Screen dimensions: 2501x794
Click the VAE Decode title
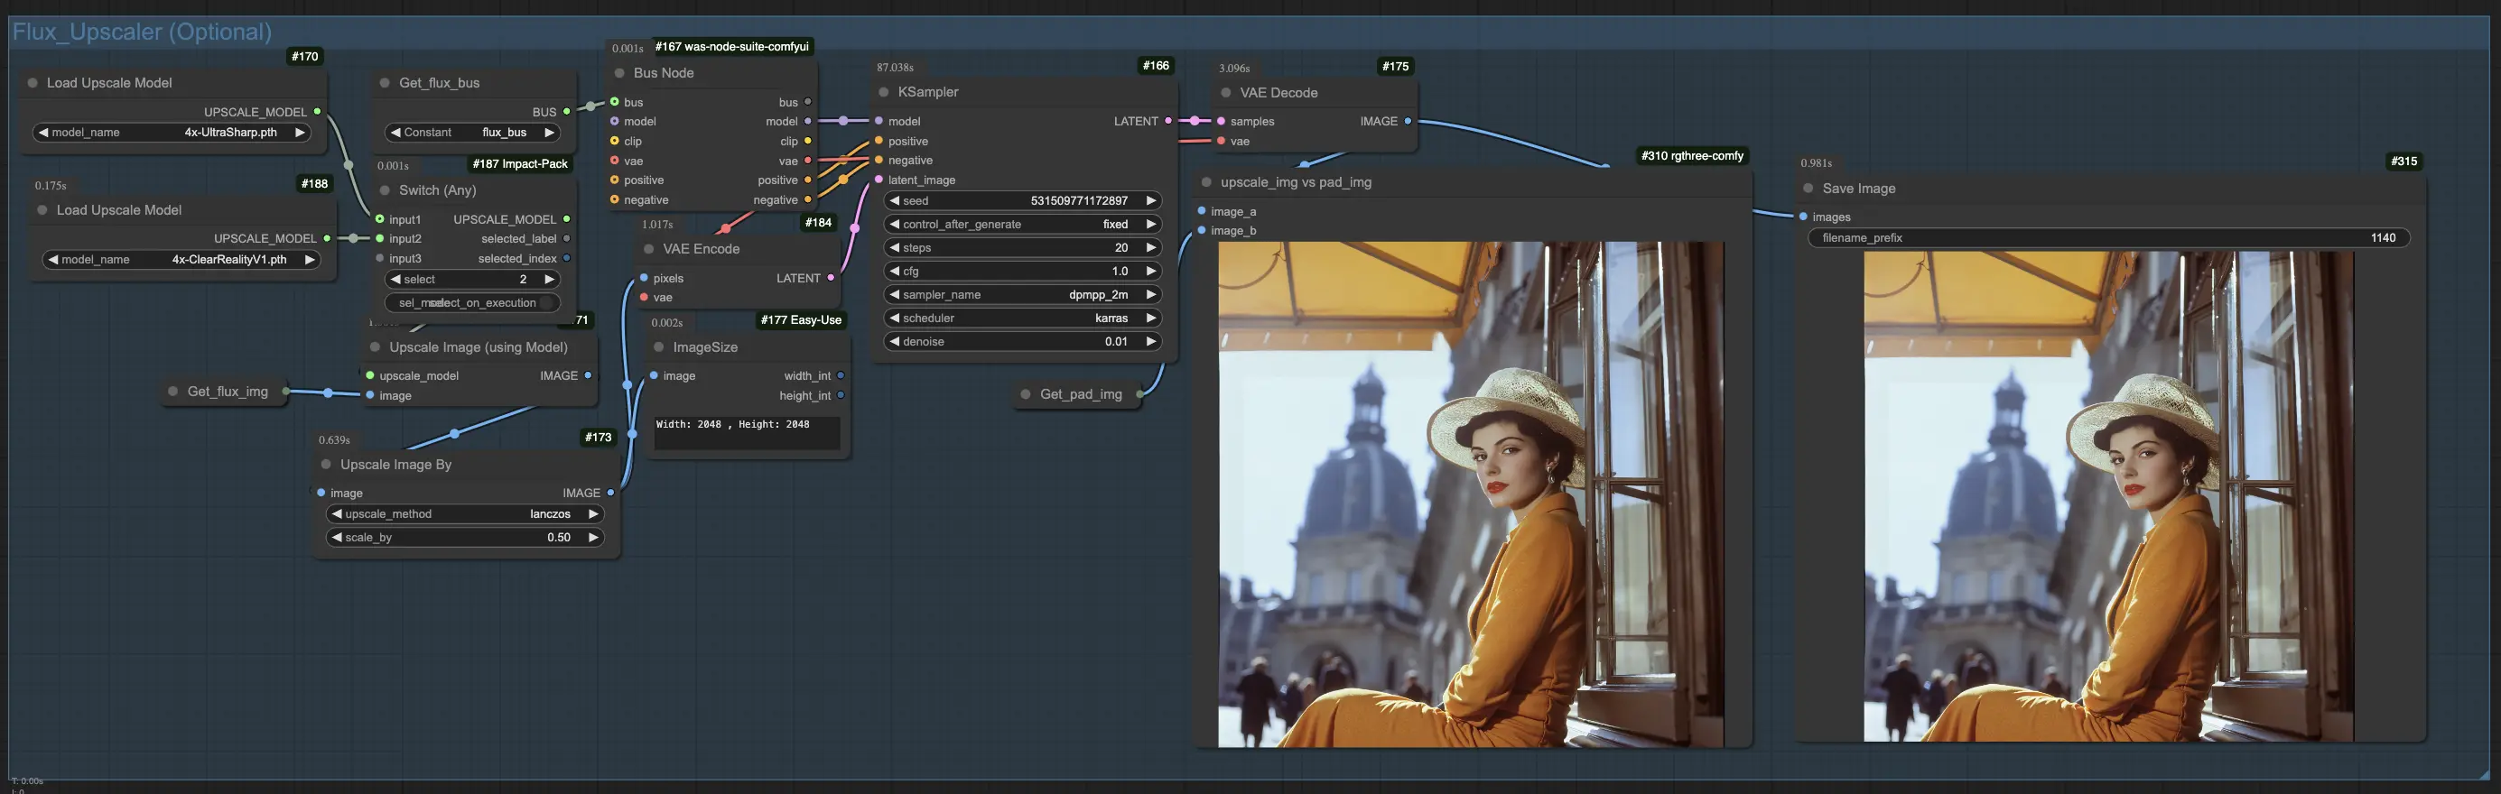pyautogui.click(x=1278, y=92)
